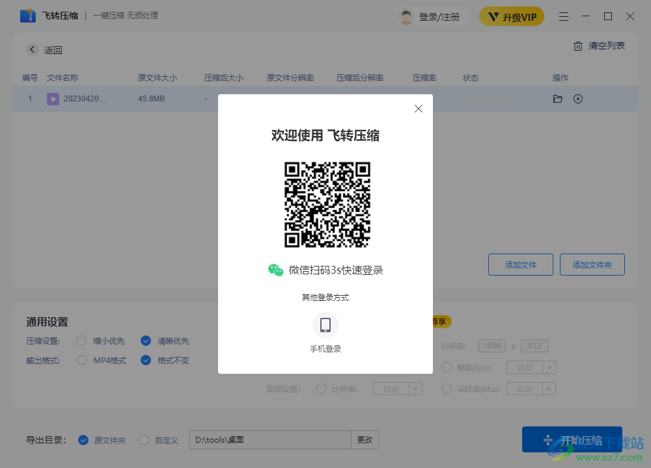Click the 更改 change path button

(x=365, y=440)
